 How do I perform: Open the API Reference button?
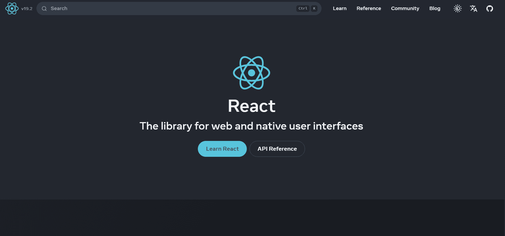click(x=277, y=149)
